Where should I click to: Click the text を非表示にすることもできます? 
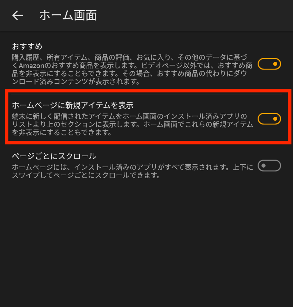tap(62, 132)
